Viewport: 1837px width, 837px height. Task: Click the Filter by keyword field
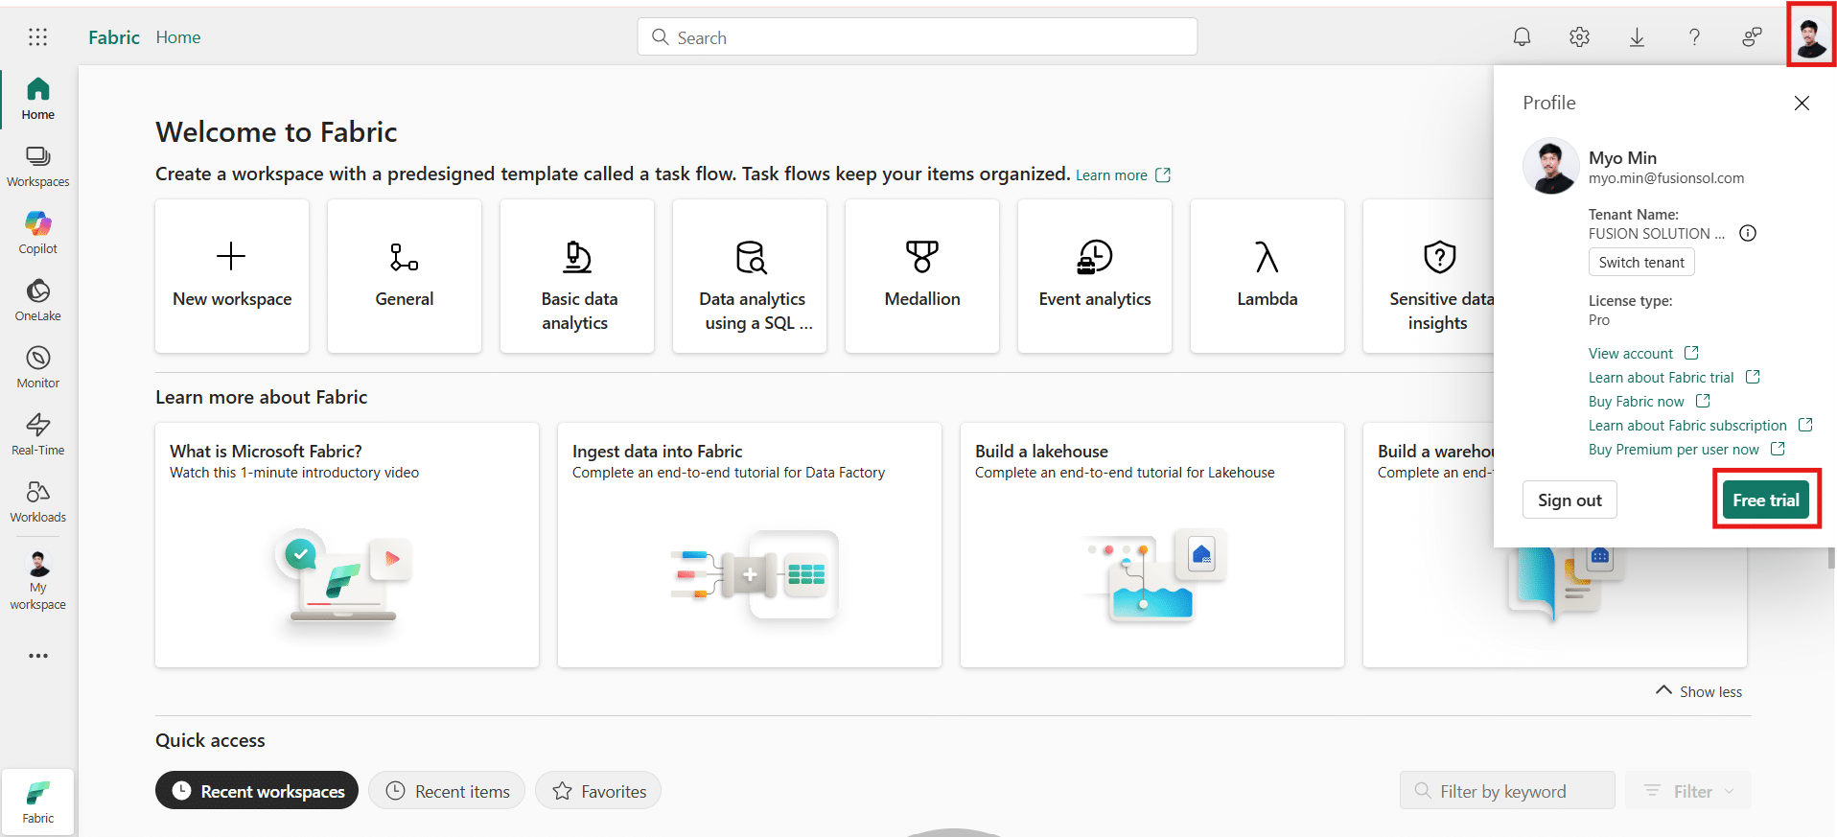click(1507, 791)
